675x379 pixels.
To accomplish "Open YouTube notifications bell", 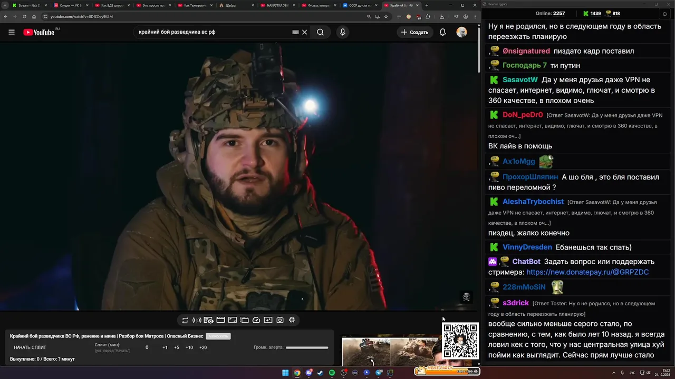I will tap(443, 32).
